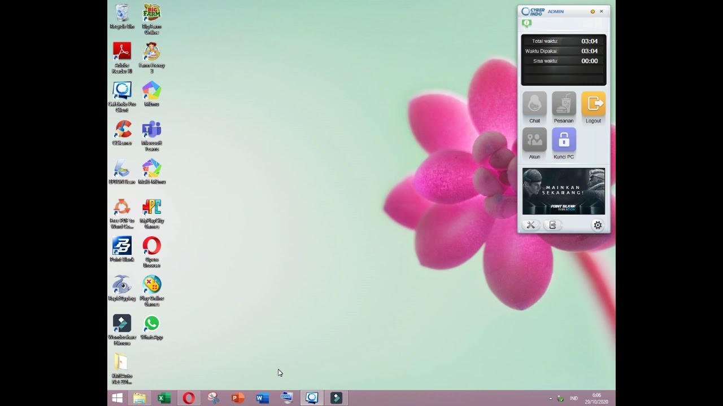
Task: Open CyberIndo settings gear icon
Action: coord(598,225)
